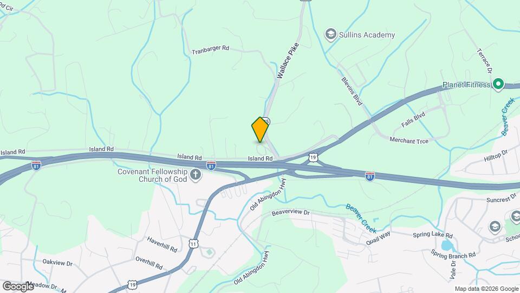
Task: Click the Map data ©2026 Google text
Action: (x=487, y=289)
